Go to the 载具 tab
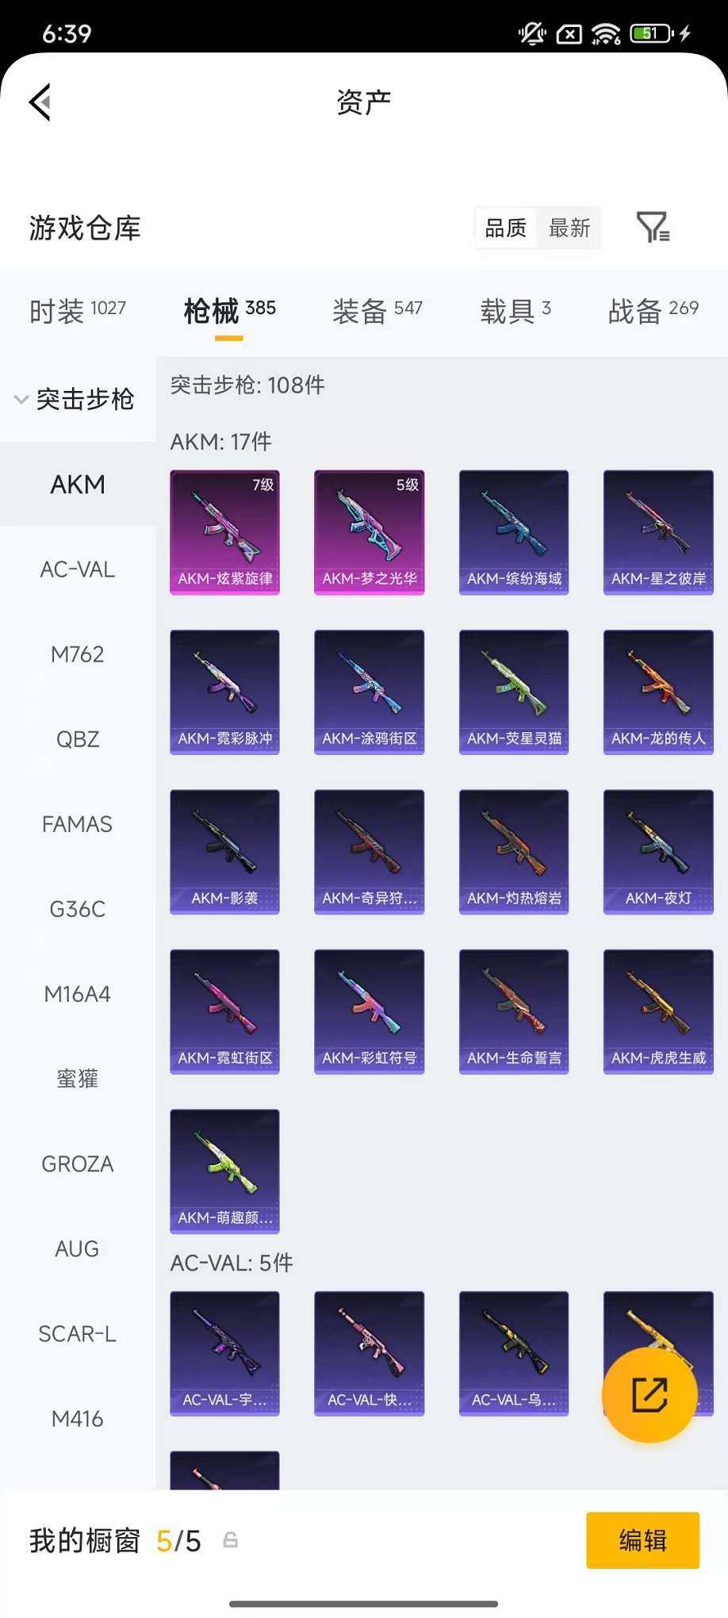728x1618 pixels. tap(515, 310)
